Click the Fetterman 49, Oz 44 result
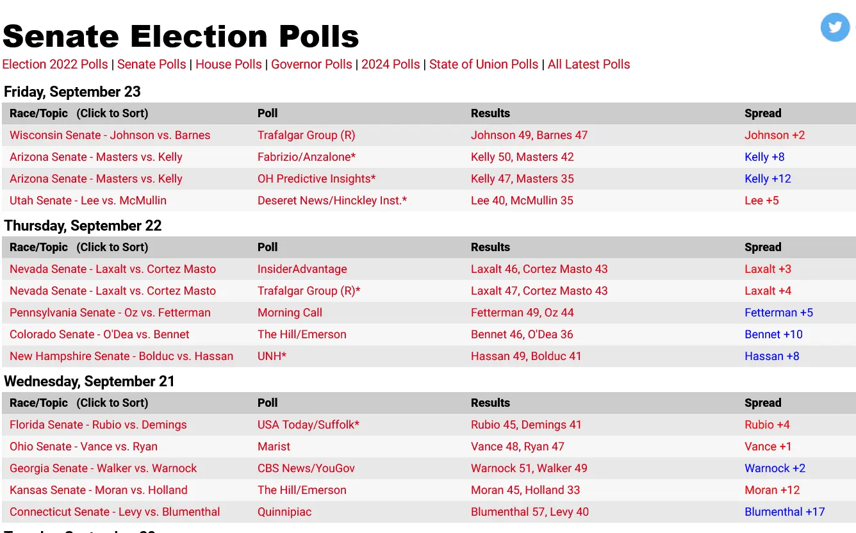This screenshot has height=533, width=856. click(522, 313)
